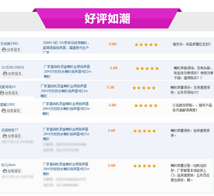Click 给我留言 button under 铃儿dlwin
Viewport: 214px width, 196px height.
[x=12, y=171]
